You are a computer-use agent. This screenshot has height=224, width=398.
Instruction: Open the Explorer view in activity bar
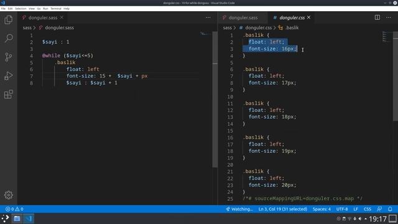[x=8, y=19]
